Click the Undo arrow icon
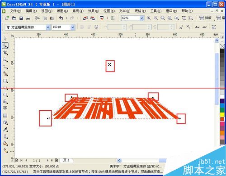 click(61, 18)
